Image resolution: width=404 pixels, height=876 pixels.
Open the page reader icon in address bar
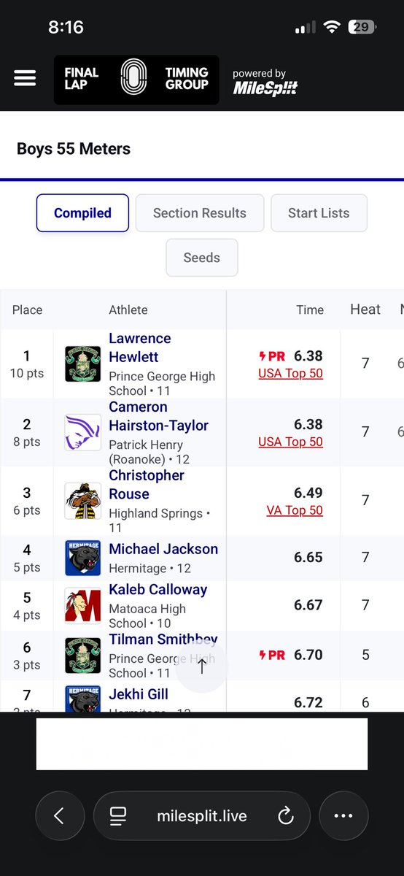118,816
